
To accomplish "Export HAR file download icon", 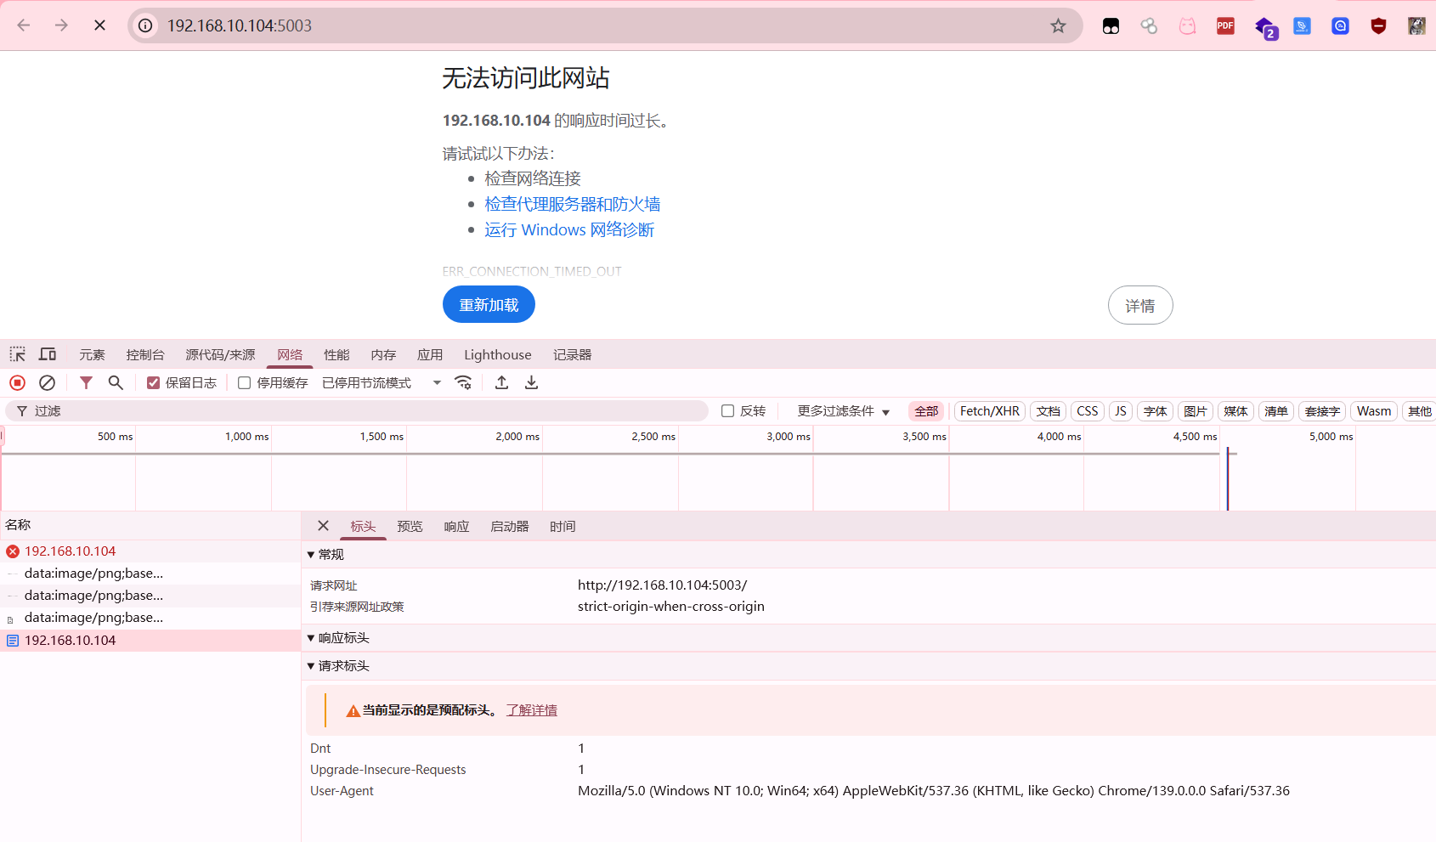I will pyautogui.click(x=531, y=383).
